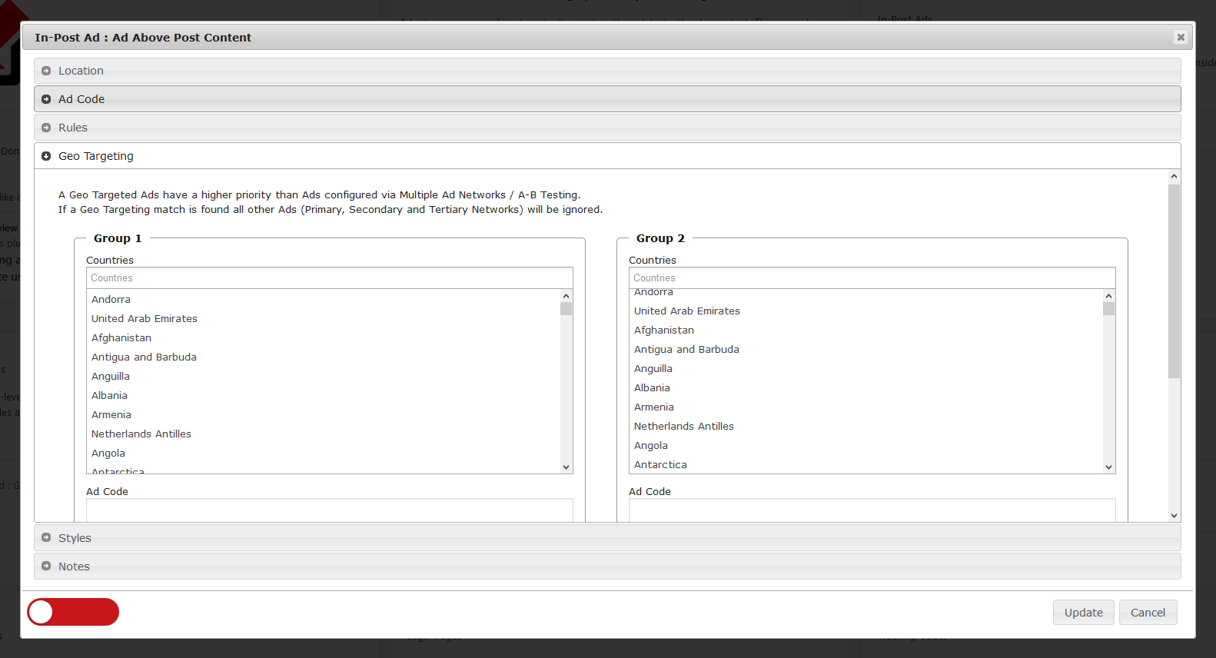Expand the Styles accordion section

pyautogui.click(x=607, y=538)
